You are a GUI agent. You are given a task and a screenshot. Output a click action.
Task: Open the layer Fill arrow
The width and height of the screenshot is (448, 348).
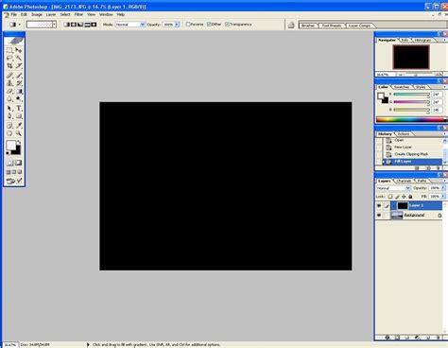[443, 197]
